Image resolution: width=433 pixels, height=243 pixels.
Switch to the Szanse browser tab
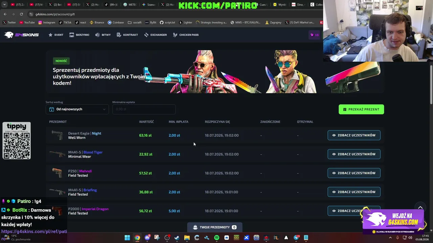click(x=149, y=5)
